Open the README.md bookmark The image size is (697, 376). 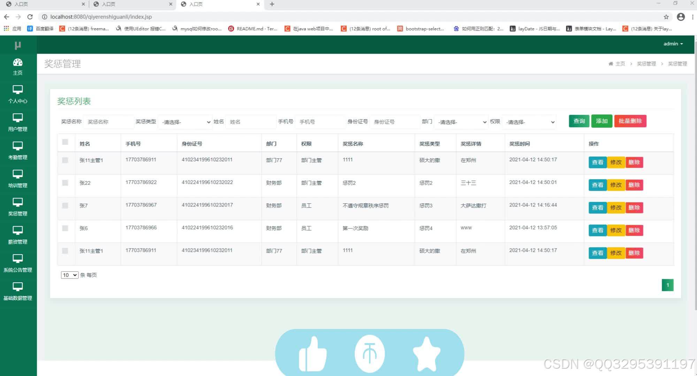pyautogui.click(x=253, y=29)
